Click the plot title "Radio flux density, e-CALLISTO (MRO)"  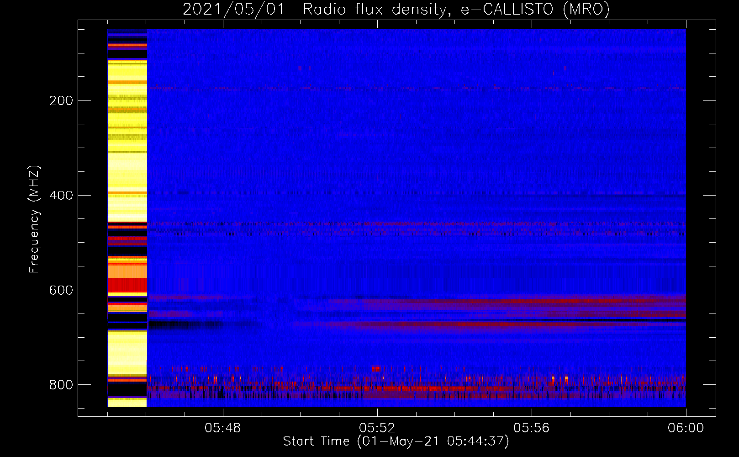pos(456,10)
